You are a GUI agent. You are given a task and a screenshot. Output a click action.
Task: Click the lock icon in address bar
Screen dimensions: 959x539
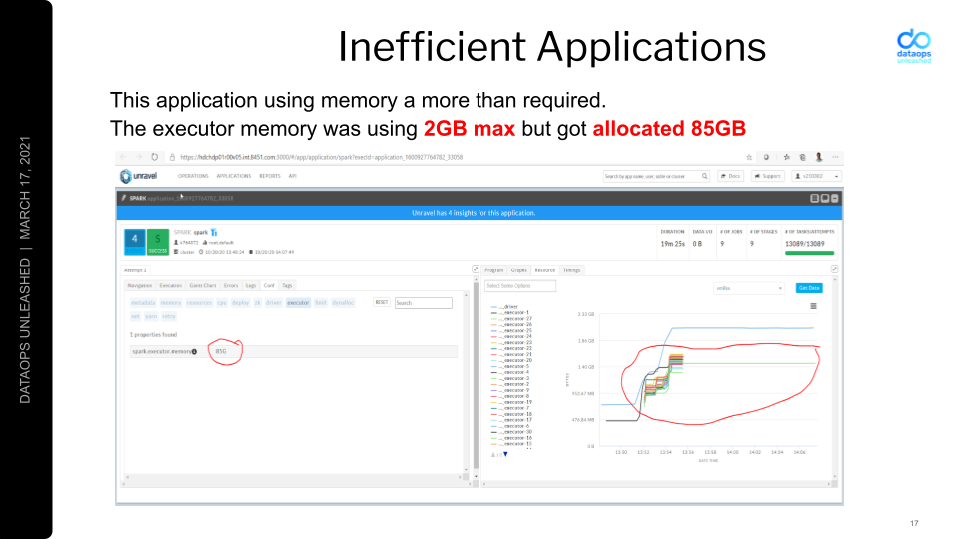(x=173, y=157)
